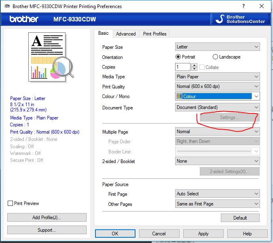
Task: Click 'Secure Print : Off' summary text
Action: click(27, 160)
